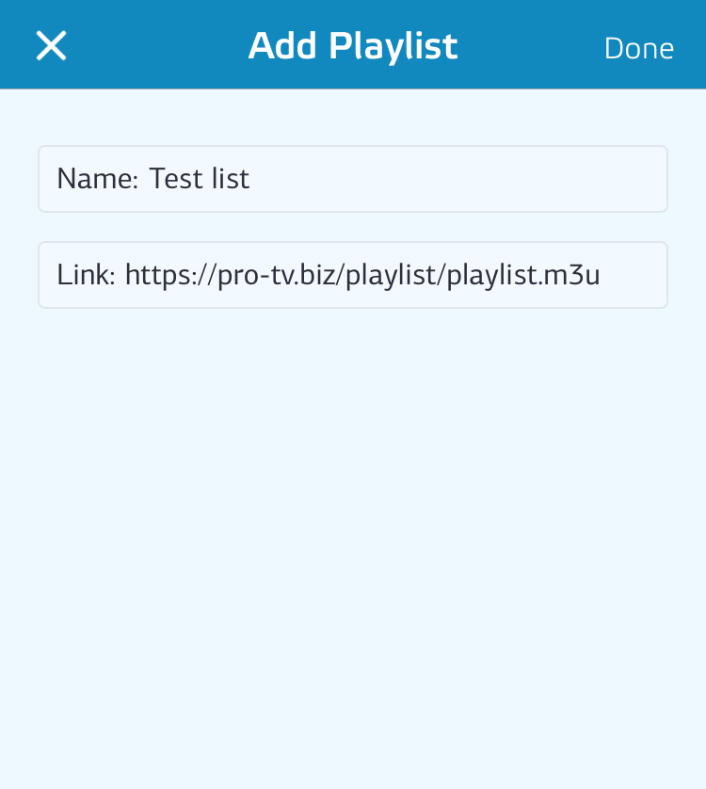
Task: Confirm playlist using the Done button
Action: click(x=638, y=48)
